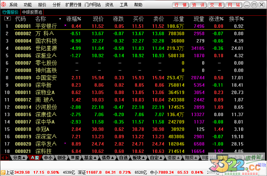Click the magenta marker beside 平安银行
This screenshot has width=267, height=176.
click(x=65, y=25)
